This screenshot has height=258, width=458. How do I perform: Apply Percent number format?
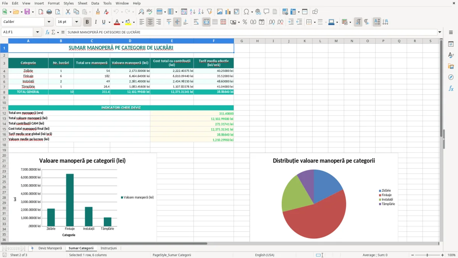click(x=245, y=22)
